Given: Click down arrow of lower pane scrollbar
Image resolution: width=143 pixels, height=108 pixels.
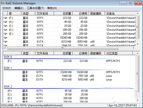Looking at the screenshot, I should 138,100.
